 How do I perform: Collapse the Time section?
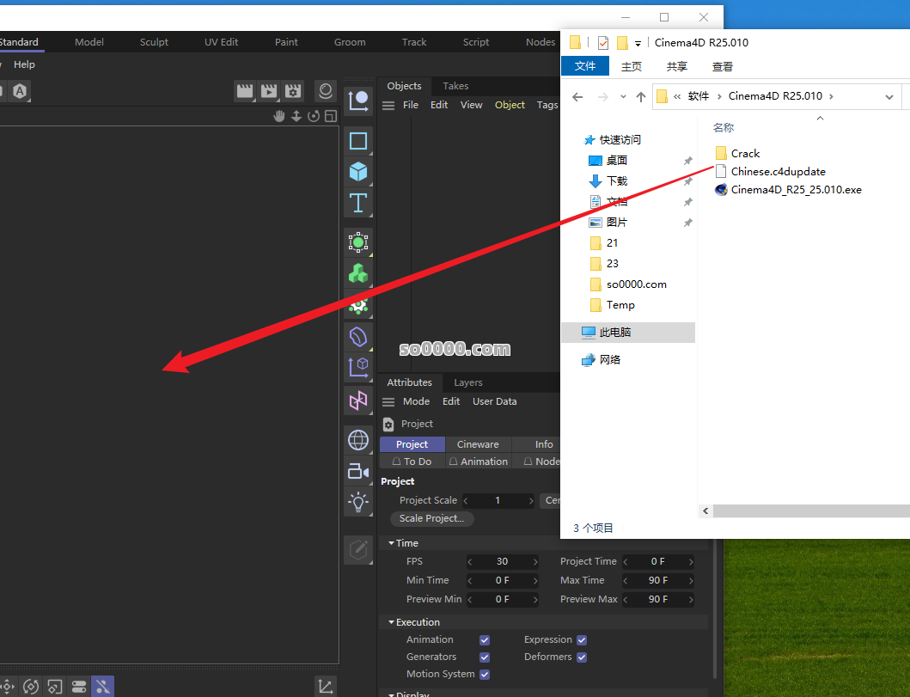pyautogui.click(x=392, y=543)
